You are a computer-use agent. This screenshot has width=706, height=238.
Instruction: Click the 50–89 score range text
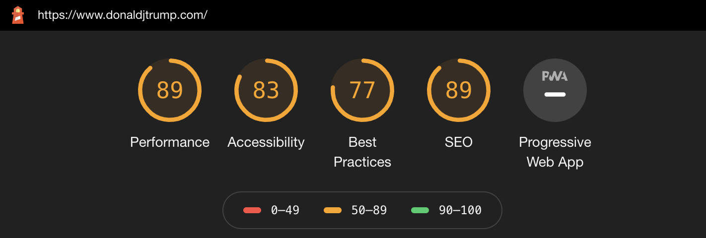pos(369,210)
